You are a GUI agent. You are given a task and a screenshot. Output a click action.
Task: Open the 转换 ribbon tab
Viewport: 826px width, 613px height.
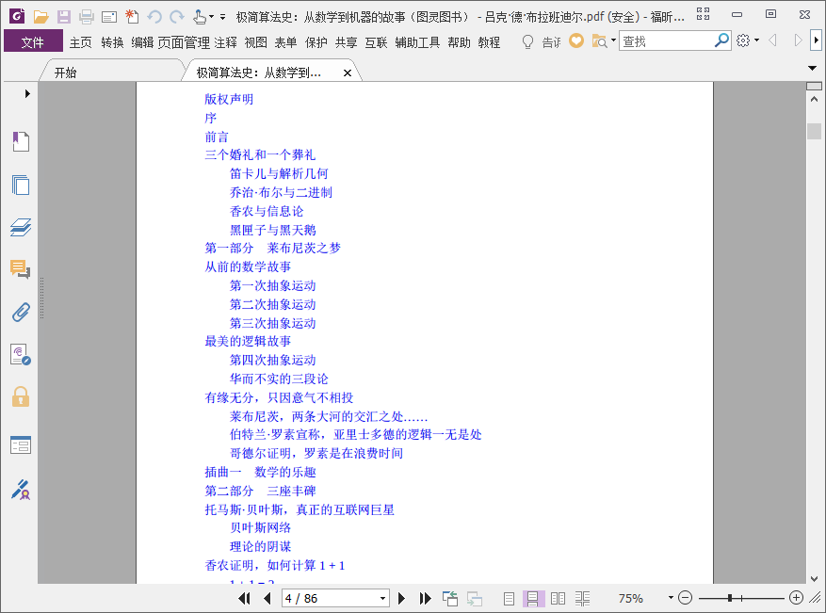[x=112, y=42]
